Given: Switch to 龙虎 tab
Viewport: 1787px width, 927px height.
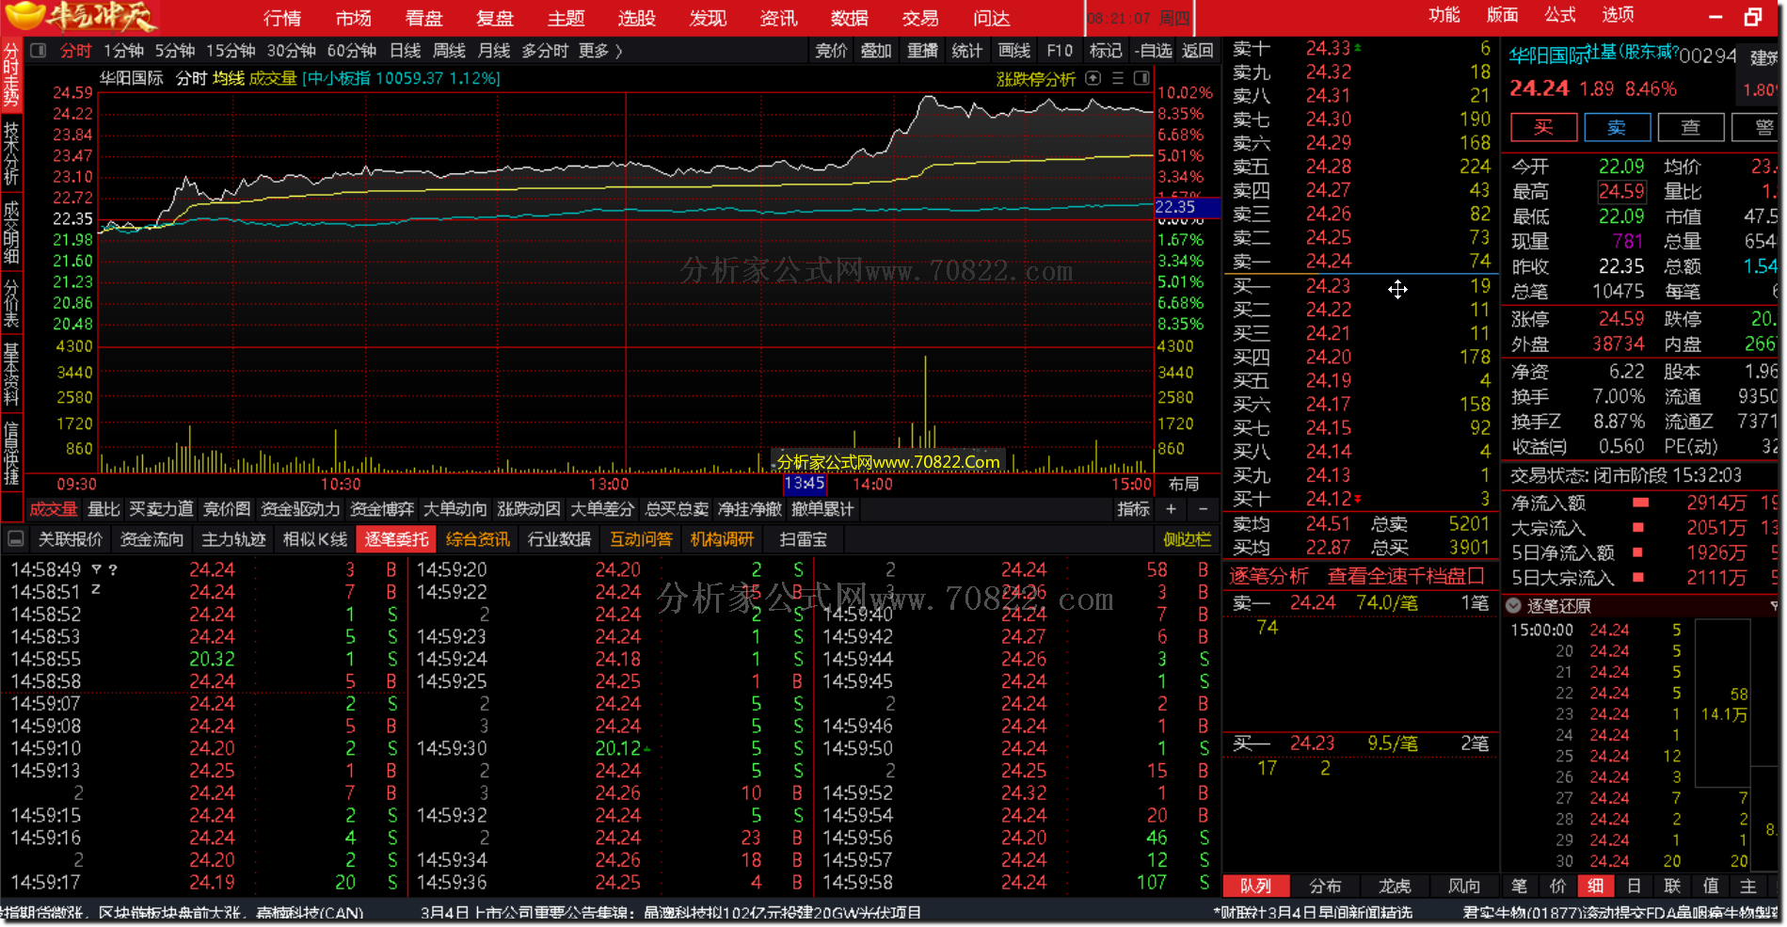Looking at the screenshot, I should [x=1395, y=887].
